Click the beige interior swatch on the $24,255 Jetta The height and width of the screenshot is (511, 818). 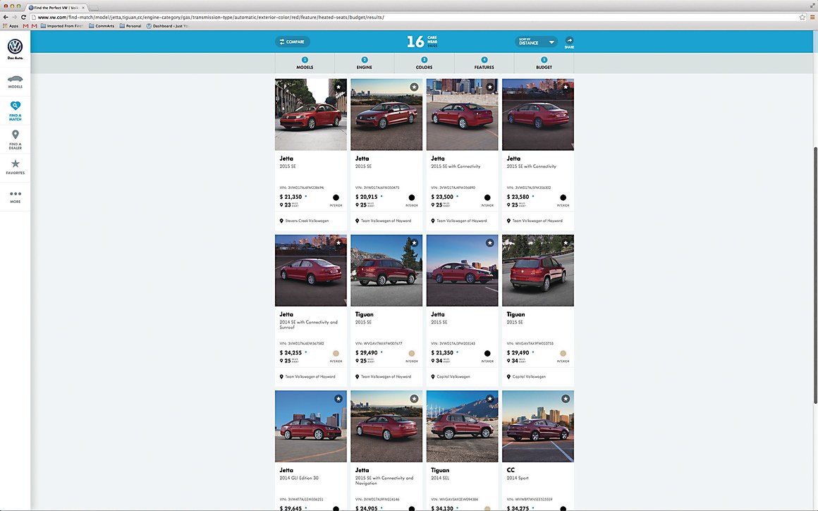tap(336, 354)
